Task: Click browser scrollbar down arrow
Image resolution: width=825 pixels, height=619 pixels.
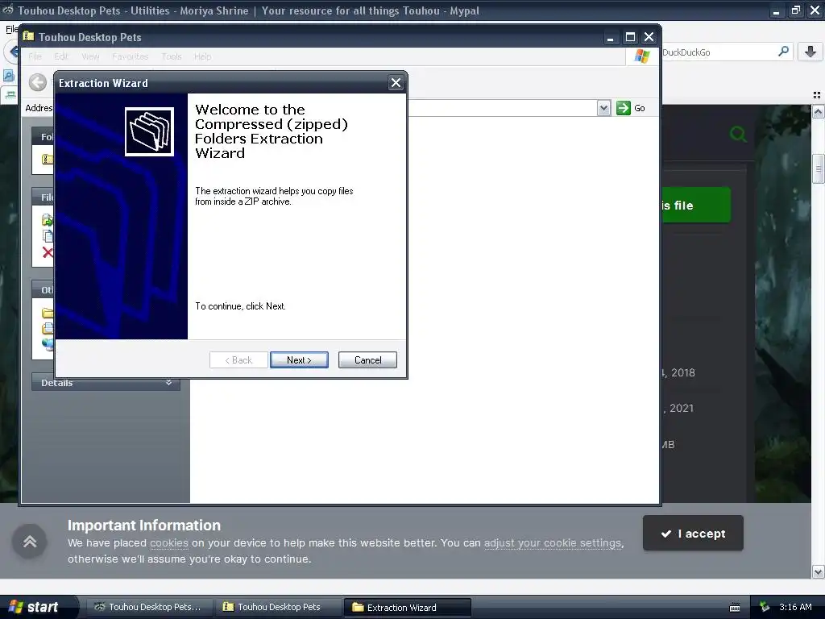Action: pyautogui.click(x=818, y=571)
